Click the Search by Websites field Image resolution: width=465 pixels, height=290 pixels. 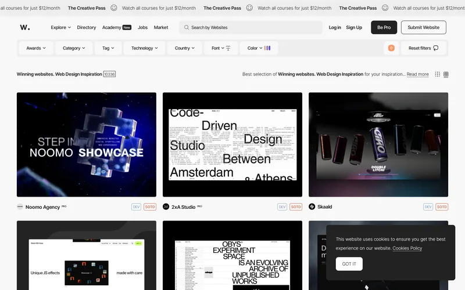251,27
